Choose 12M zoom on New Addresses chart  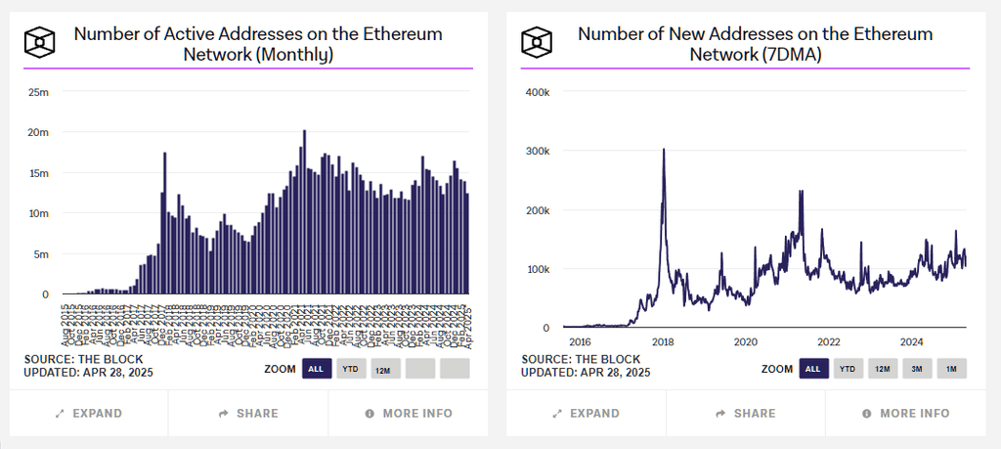(882, 369)
